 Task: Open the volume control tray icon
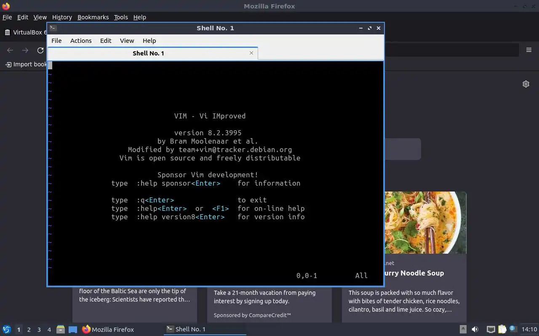(475, 329)
